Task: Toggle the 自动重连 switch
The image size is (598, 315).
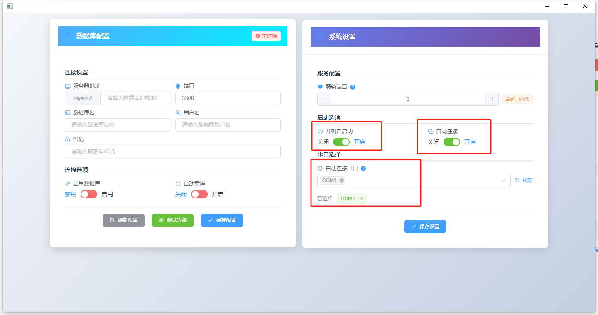Action: [x=199, y=194]
